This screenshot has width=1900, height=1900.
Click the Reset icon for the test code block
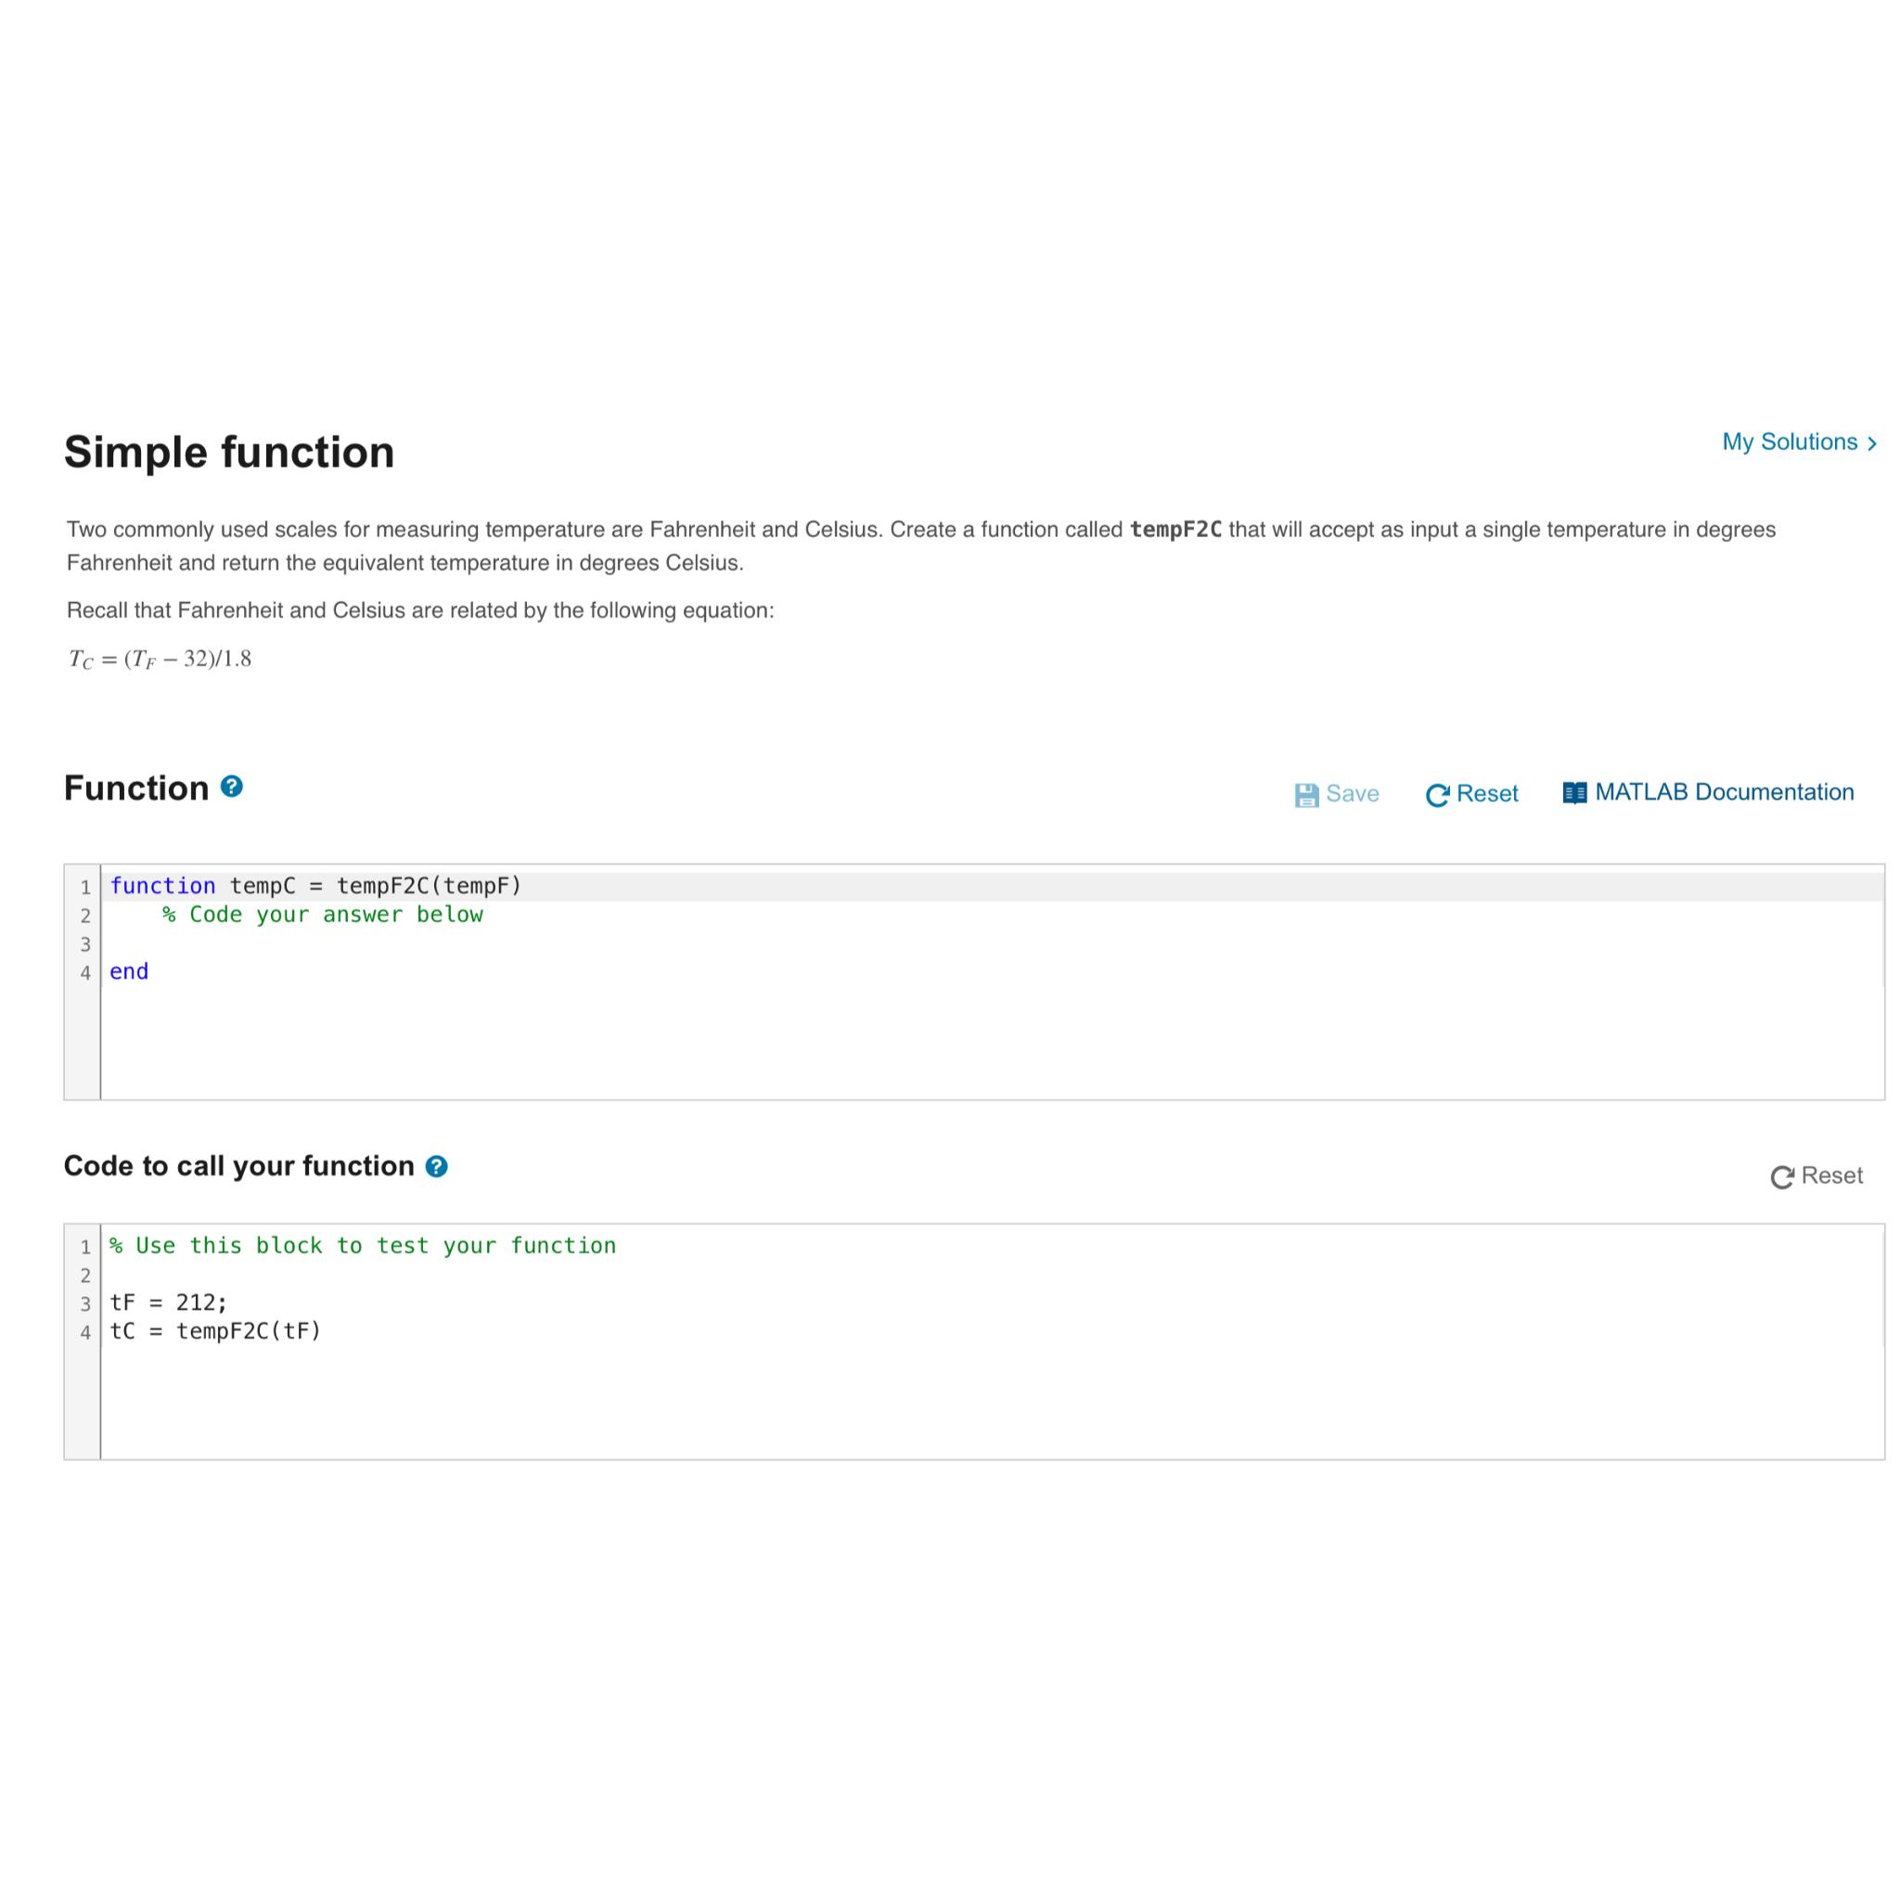click(1782, 1176)
